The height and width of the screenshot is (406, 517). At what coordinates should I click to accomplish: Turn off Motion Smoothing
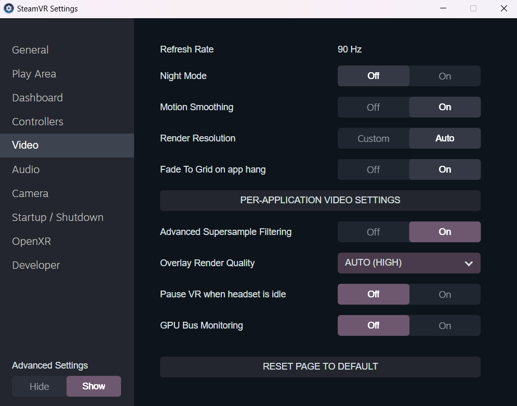pyautogui.click(x=373, y=107)
